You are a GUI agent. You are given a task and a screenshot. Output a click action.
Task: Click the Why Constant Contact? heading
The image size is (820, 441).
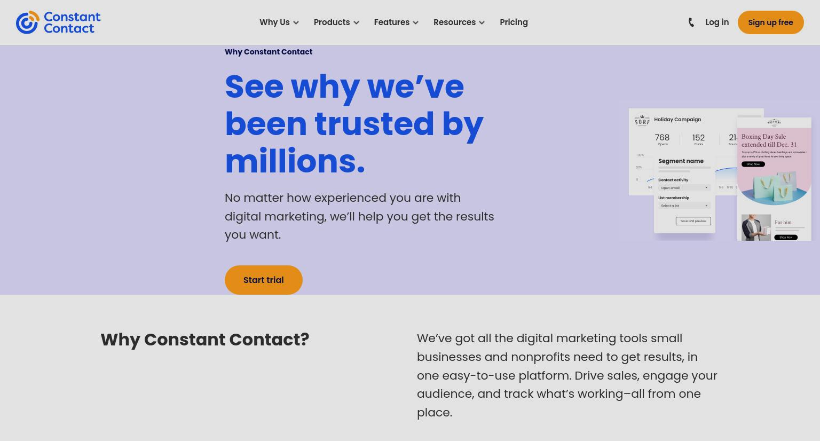coord(205,340)
